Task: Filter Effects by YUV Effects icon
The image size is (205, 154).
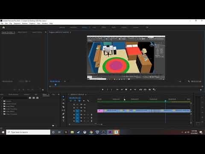Action: [x=38, y=98]
